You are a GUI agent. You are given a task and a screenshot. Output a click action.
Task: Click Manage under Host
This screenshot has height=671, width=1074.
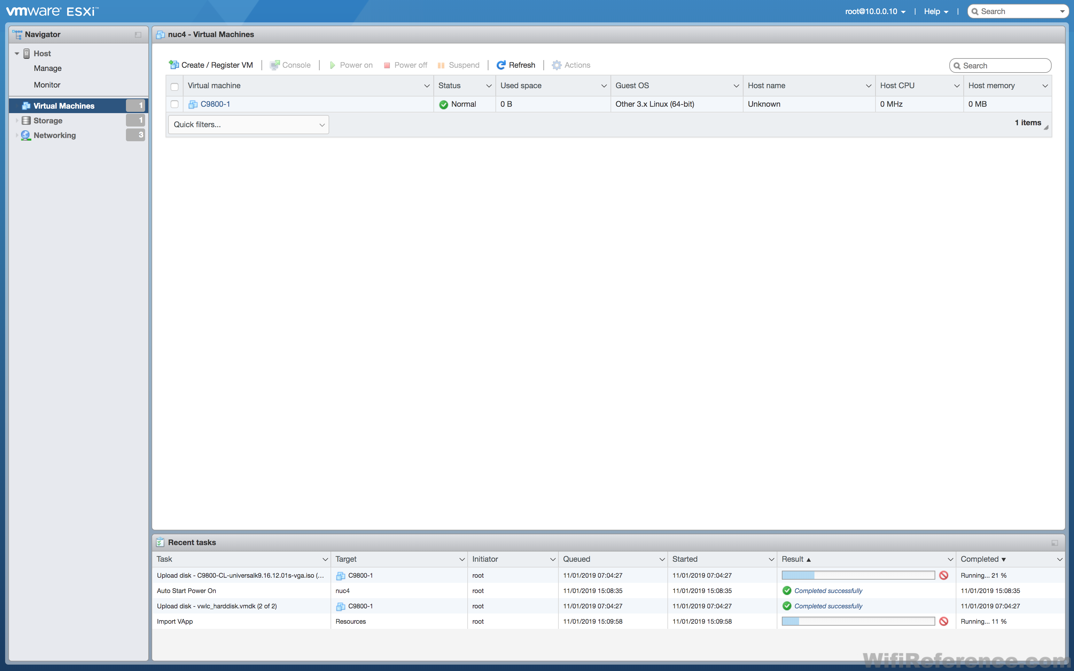[x=48, y=68]
